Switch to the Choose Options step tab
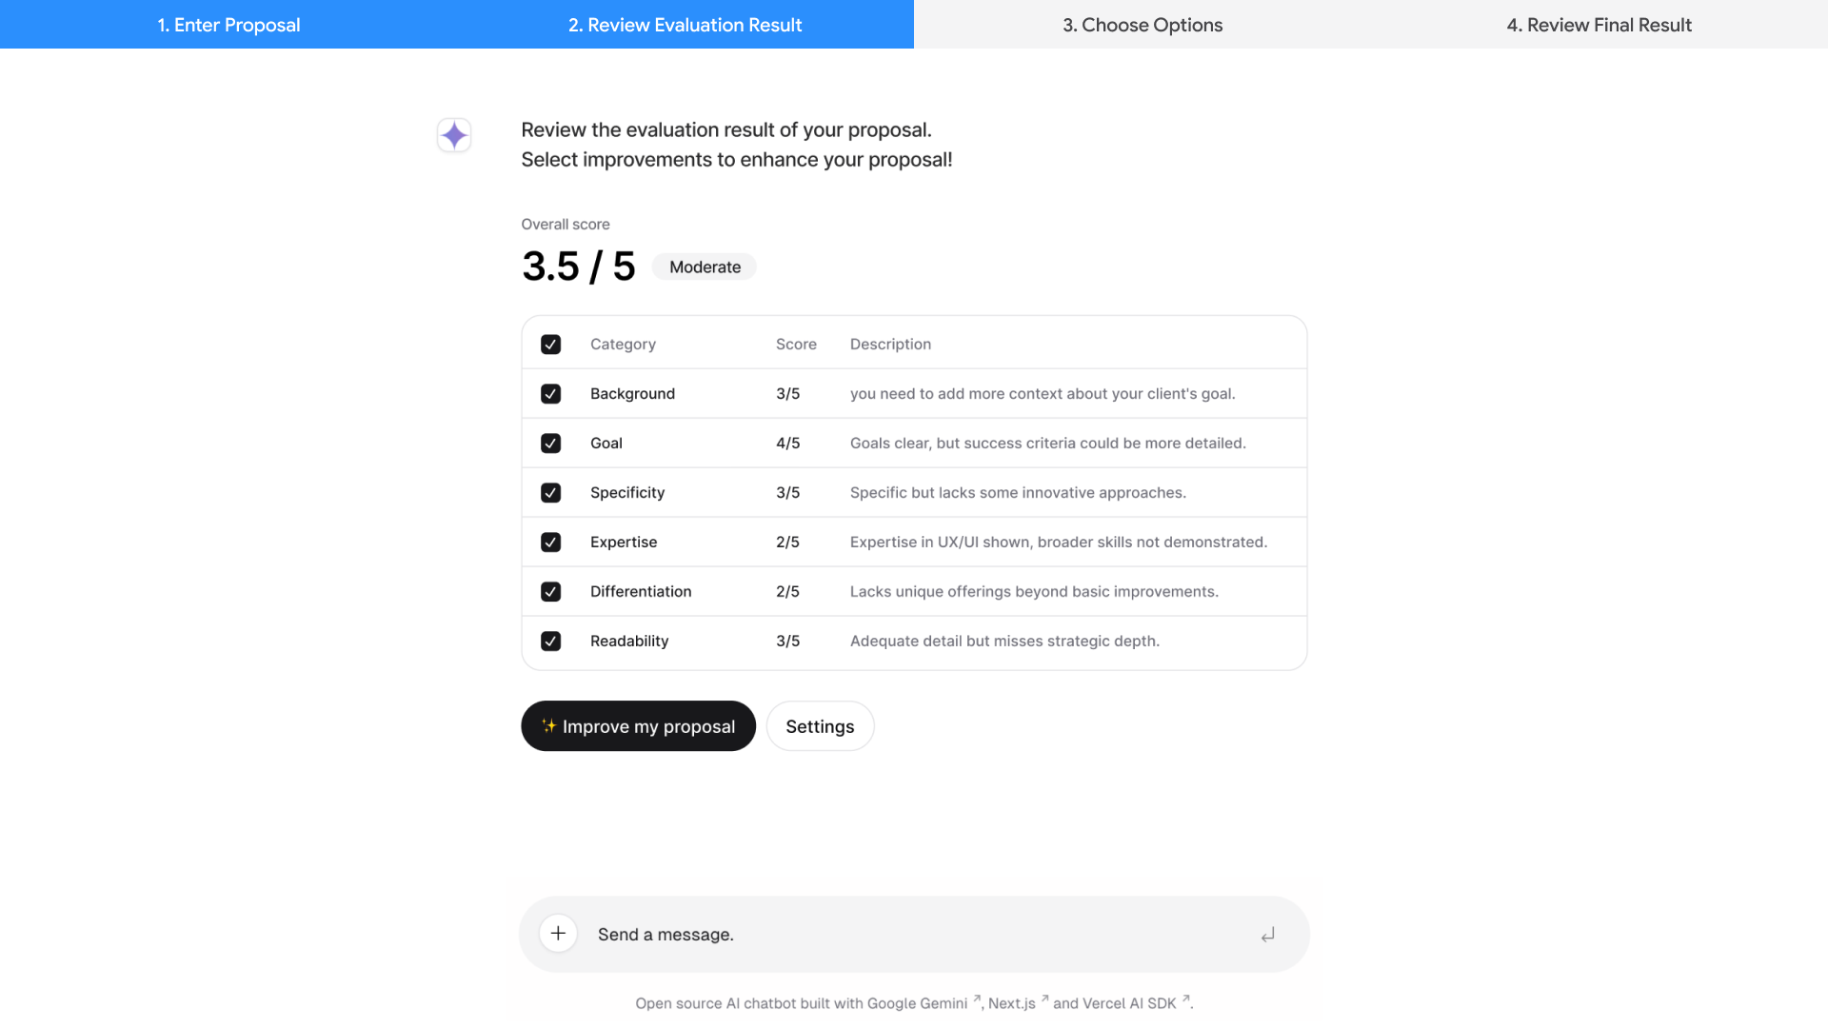1828x1028 pixels. [x=1142, y=25]
